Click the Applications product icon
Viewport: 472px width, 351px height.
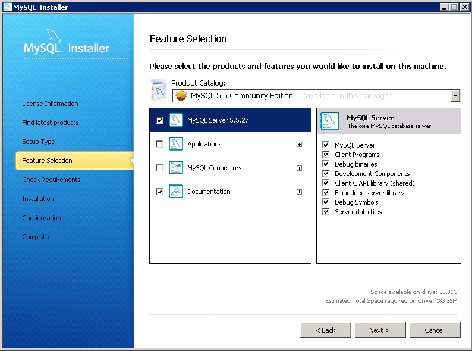point(176,144)
